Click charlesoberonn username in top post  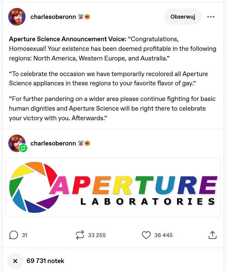pos(53,17)
